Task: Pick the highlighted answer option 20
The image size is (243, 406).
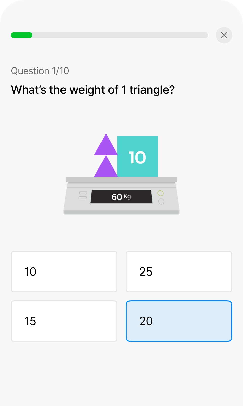Action: 179,321
